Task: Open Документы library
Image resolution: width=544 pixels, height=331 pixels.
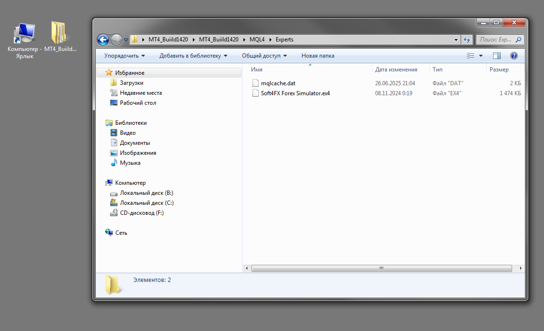Action: 135,143
